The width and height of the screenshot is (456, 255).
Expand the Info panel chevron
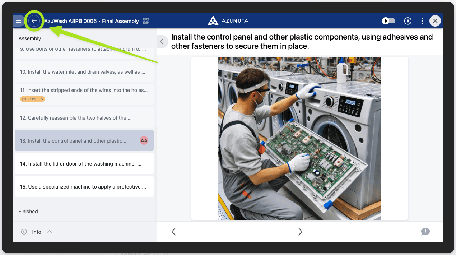point(50,232)
